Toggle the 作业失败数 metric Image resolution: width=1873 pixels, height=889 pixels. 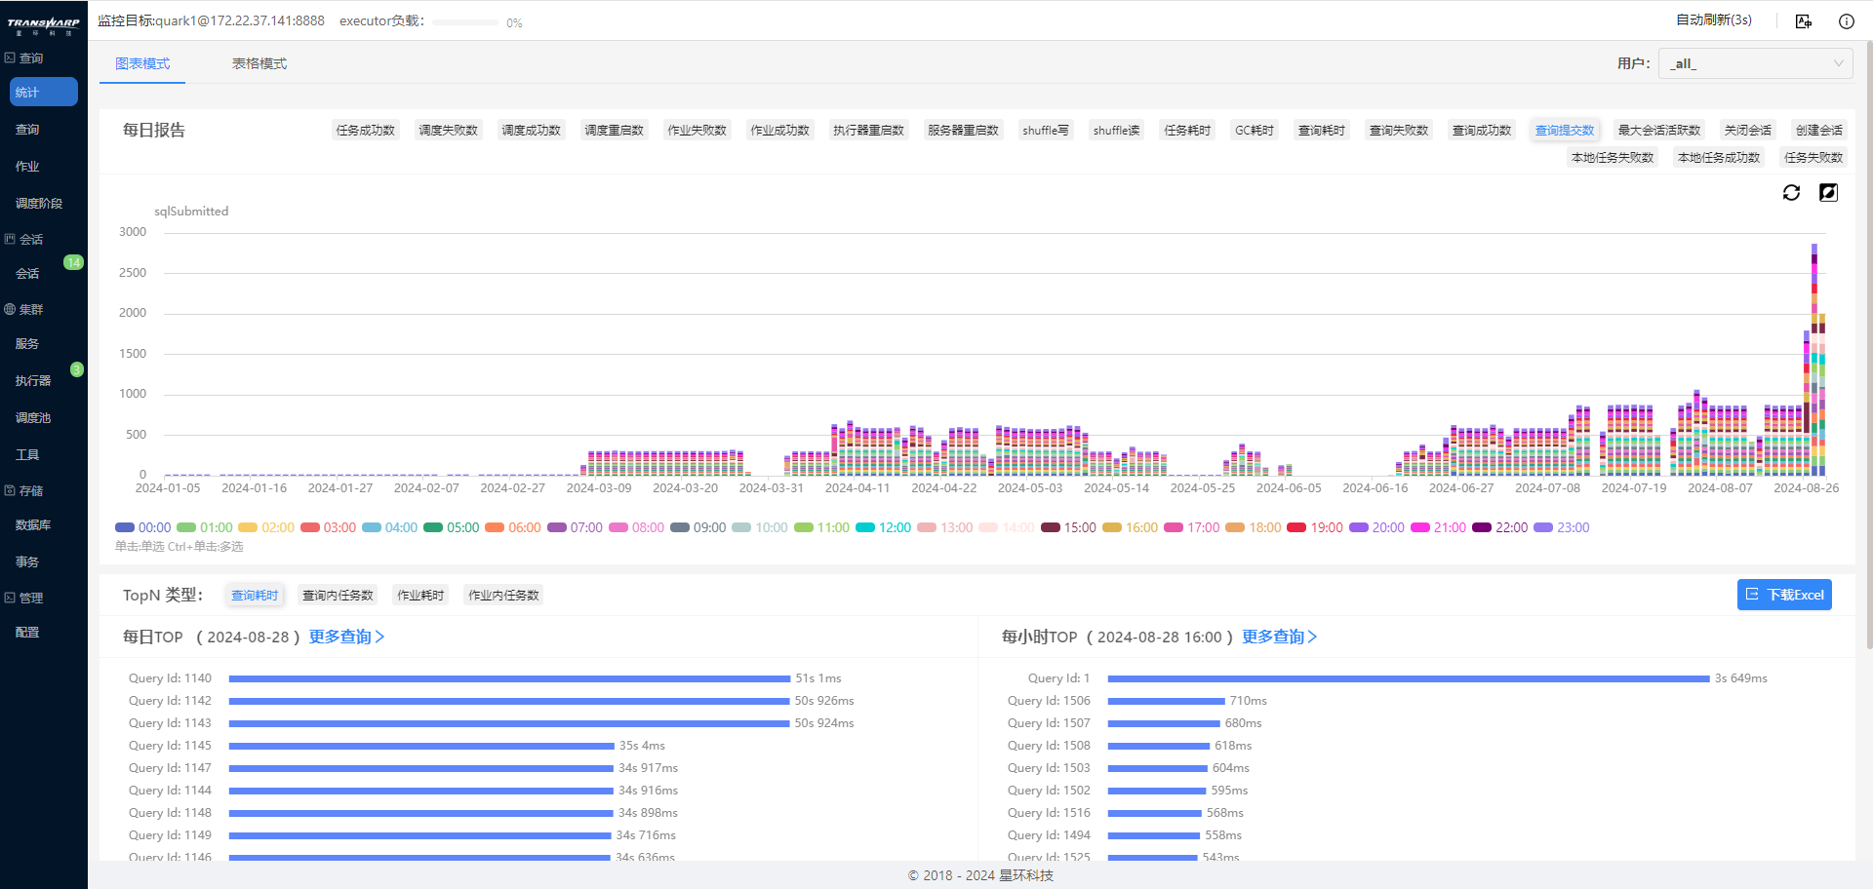tap(697, 131)
